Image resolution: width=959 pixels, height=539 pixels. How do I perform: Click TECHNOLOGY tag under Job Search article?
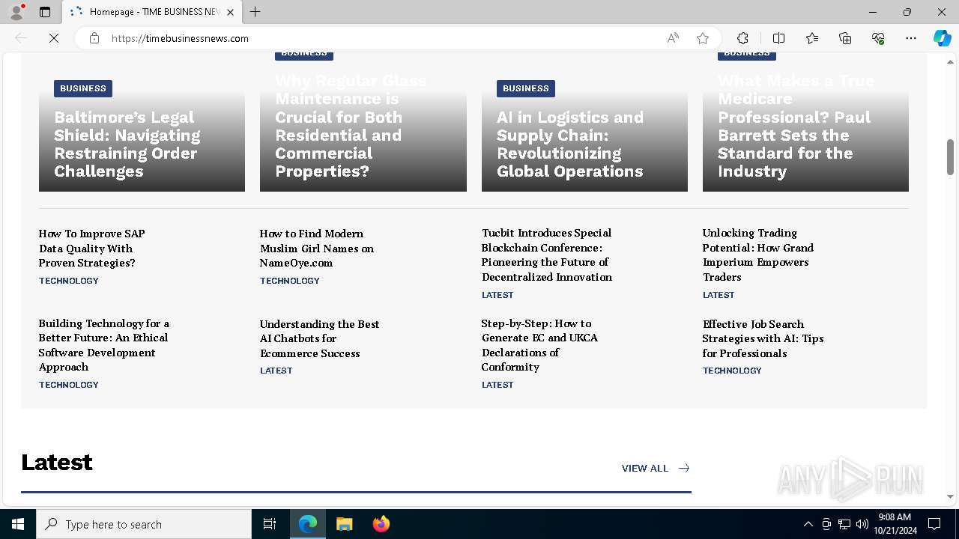pos(732,371)
